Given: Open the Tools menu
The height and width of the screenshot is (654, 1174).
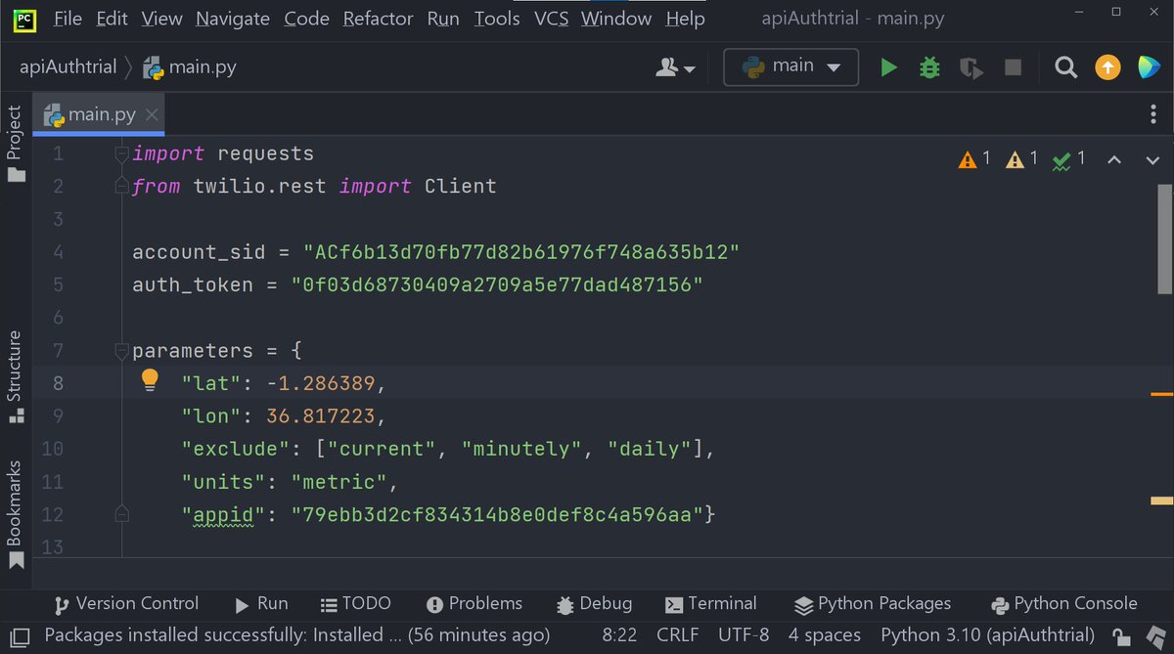Looking at the screenshot, I should 497,19.
